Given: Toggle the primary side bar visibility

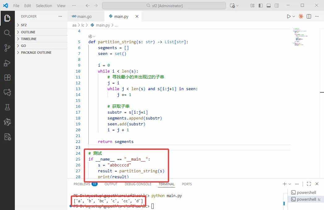Looking at the screenshot, I should pyautogui.click(x=261, y=6).
